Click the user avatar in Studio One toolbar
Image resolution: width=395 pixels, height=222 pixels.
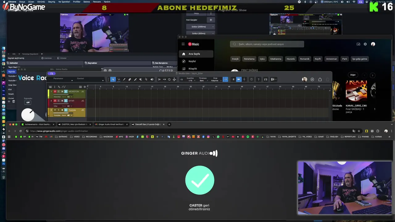[x=305, y=79]
